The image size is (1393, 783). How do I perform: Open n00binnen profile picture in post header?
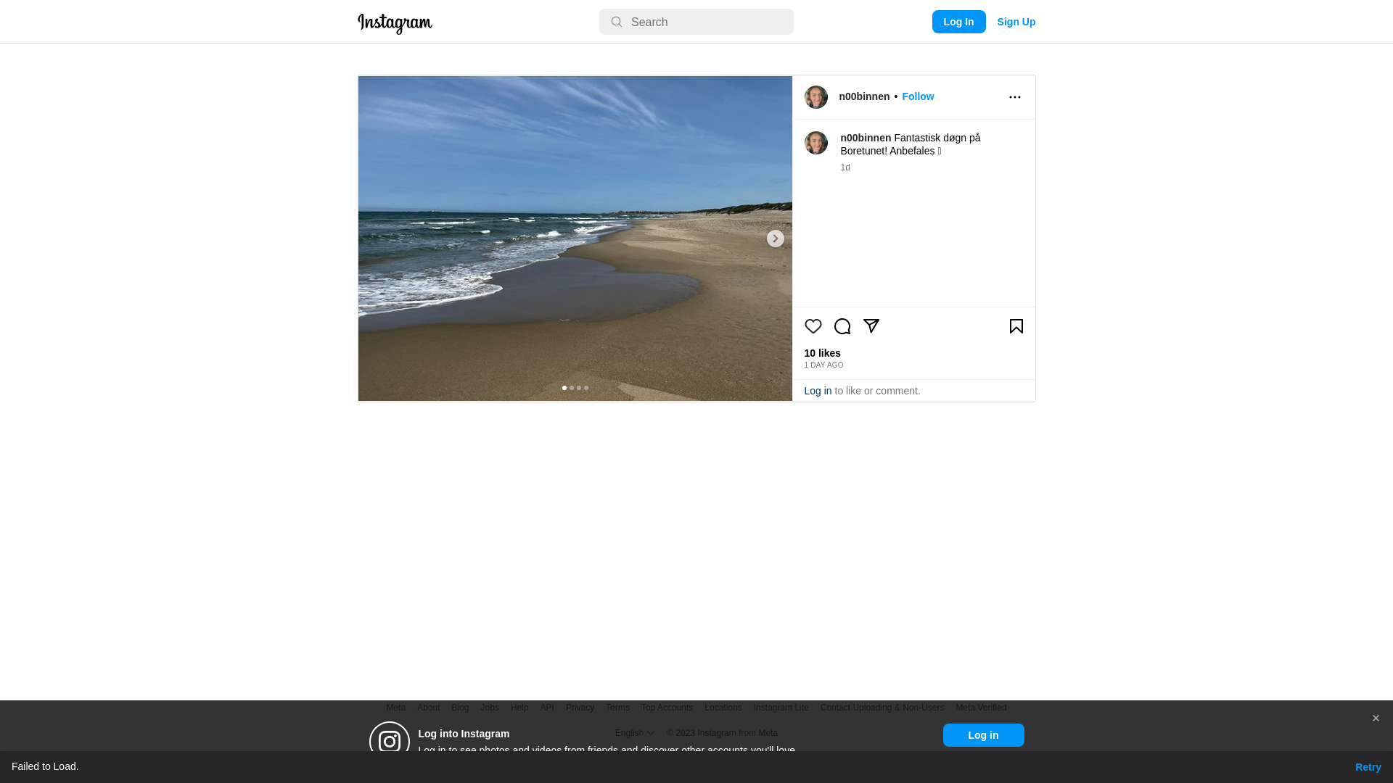[816, 97]
